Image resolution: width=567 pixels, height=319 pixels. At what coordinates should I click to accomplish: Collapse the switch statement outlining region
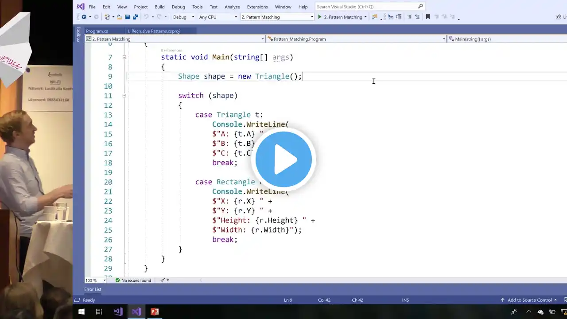pyautogui.click(x=124, y=96)
